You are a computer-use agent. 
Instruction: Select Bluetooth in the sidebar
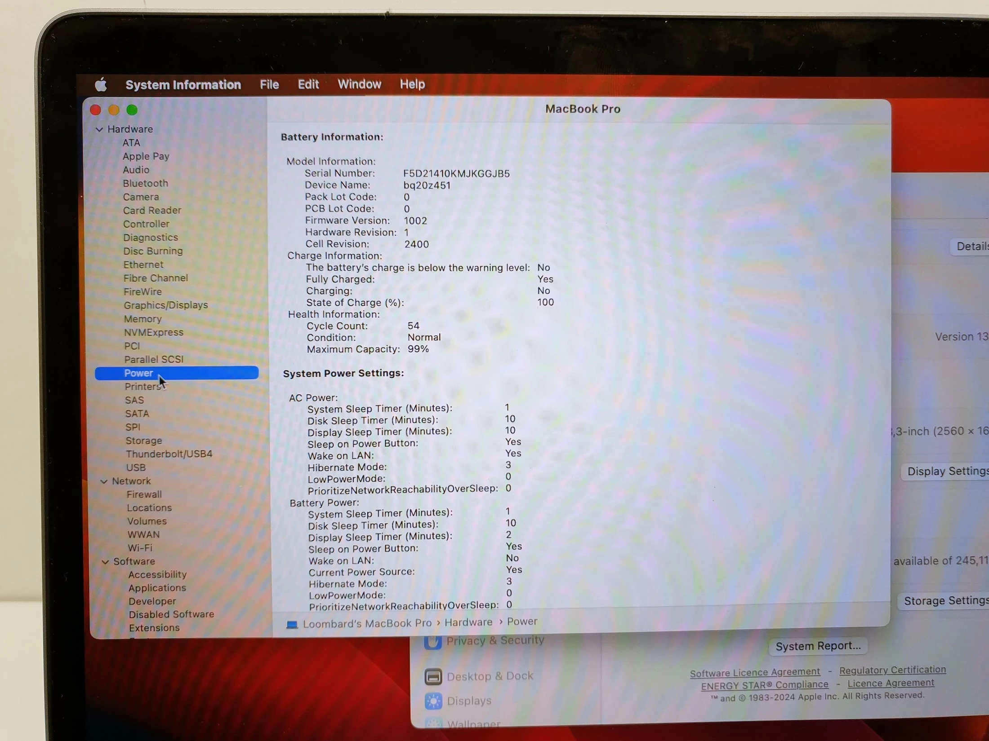tap(146, 183)
